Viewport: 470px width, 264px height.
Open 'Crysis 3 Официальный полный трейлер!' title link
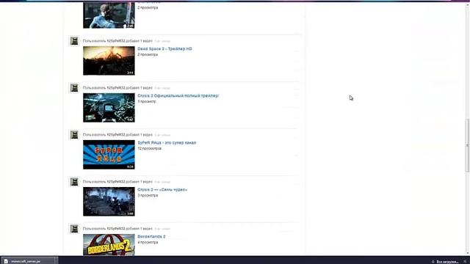click(x=178, y=96)
